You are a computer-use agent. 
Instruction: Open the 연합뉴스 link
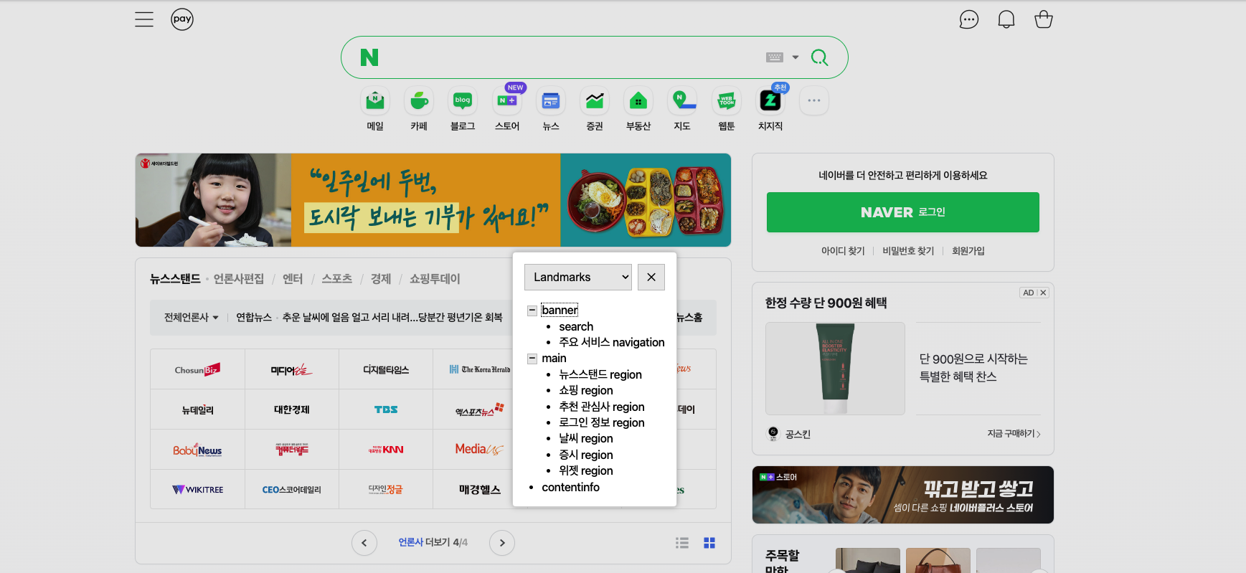pyautogui.click(x=254, y=318)
